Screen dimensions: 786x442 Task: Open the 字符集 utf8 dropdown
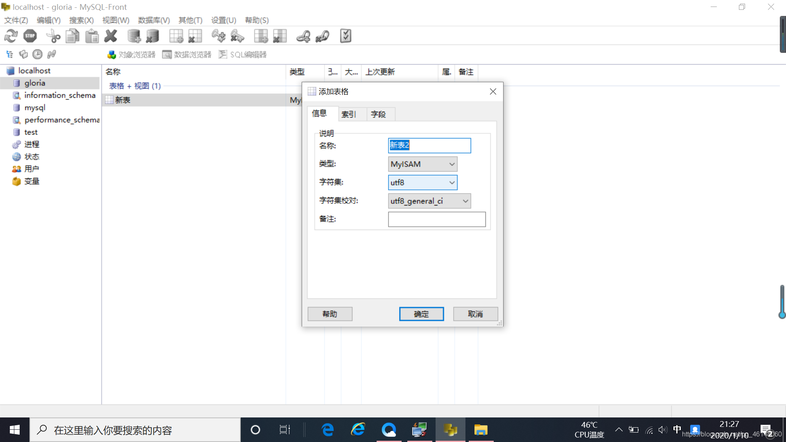[x=422, y=183]
